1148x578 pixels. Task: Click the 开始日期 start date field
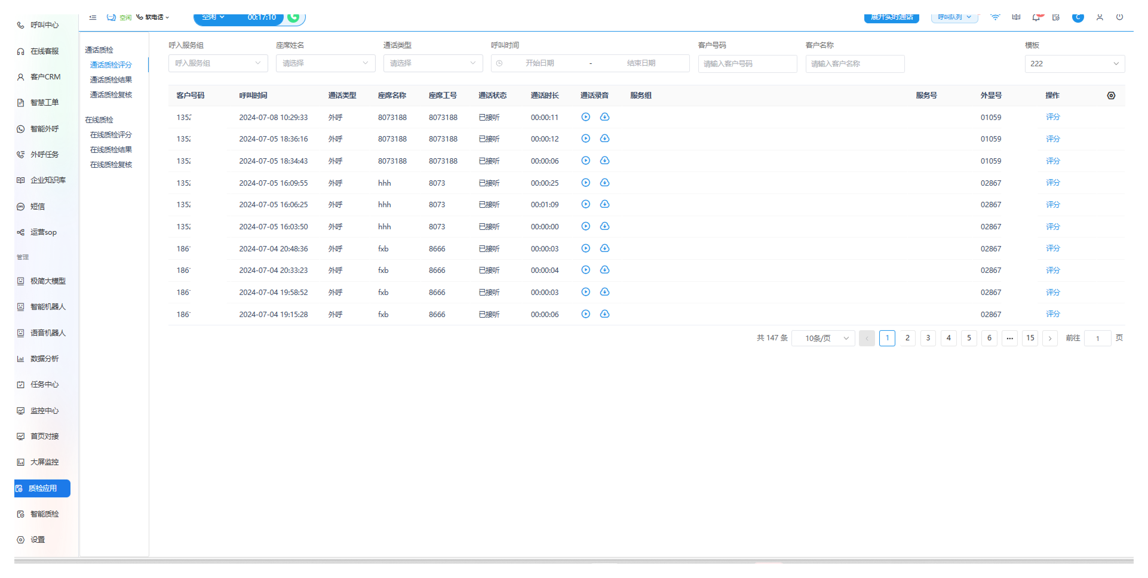coord(540,63)
